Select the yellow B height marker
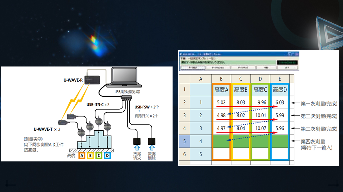 90,156
